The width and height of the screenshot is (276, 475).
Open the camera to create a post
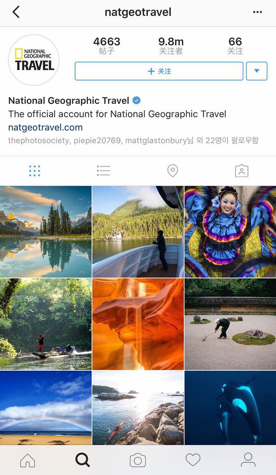pyautogui.click(x=138, y=461)
